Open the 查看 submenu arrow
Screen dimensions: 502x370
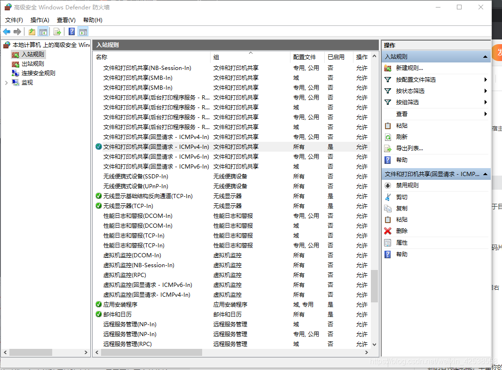tap(486, 114)
